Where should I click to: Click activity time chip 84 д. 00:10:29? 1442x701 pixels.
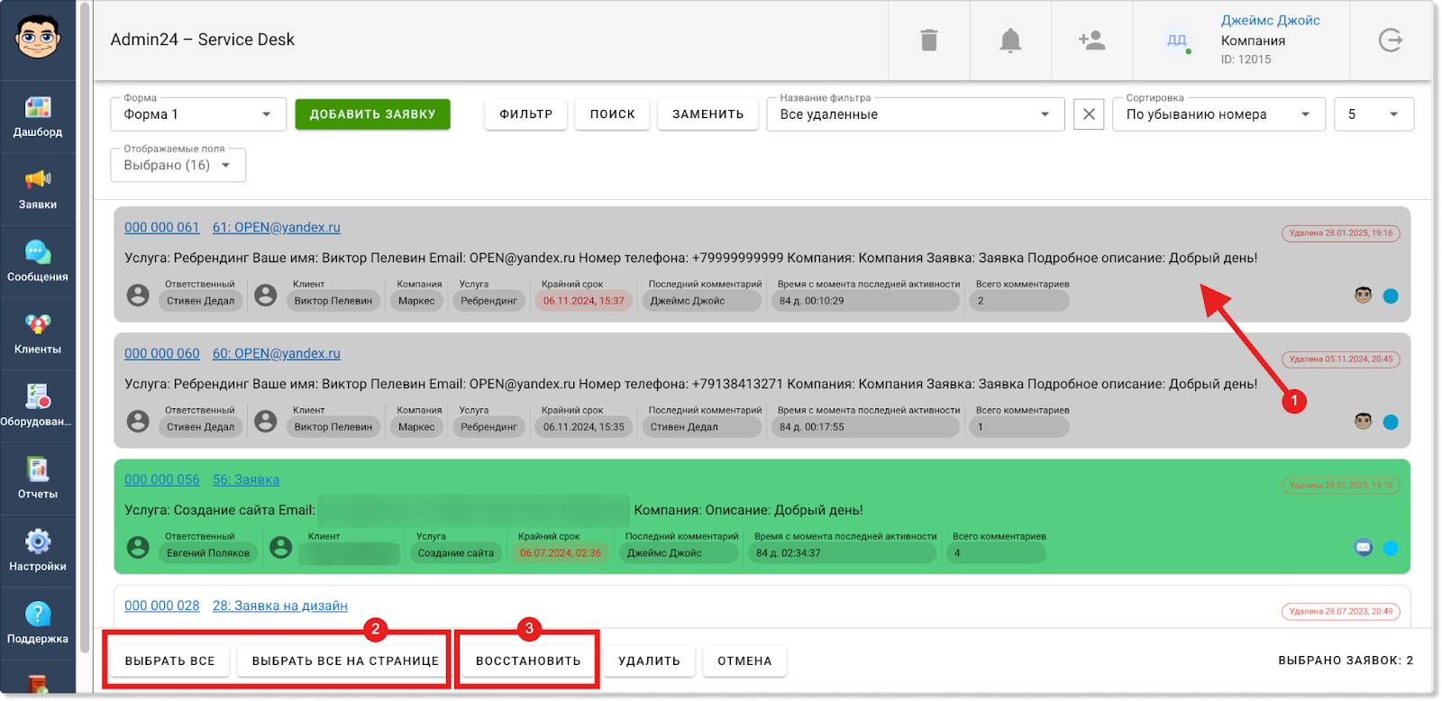865,301
